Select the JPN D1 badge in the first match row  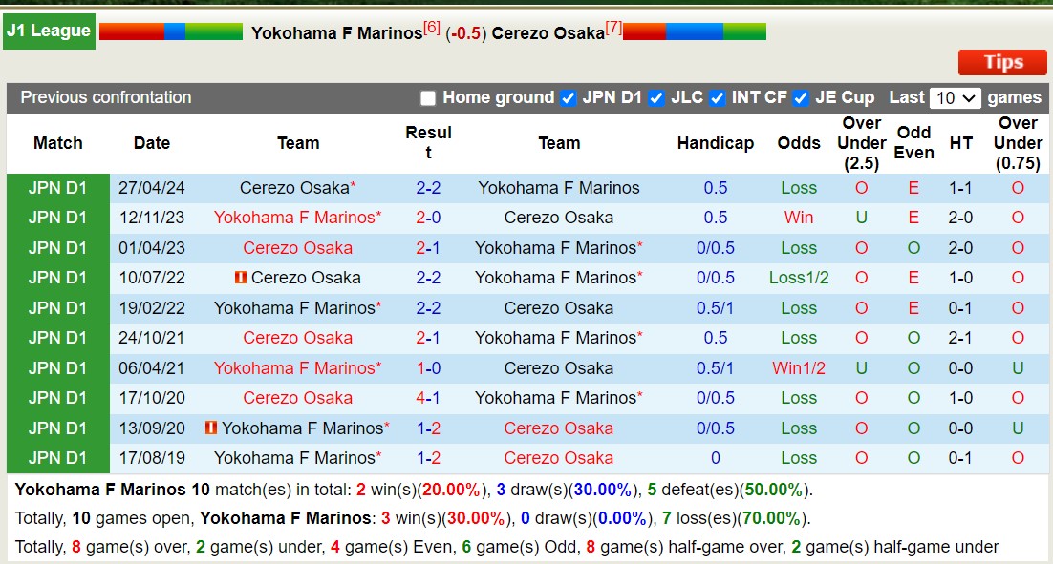point(57,188)
